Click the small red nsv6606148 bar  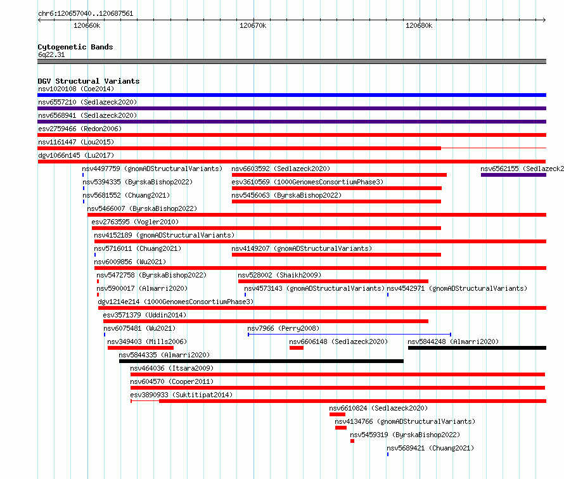point(297,348)
